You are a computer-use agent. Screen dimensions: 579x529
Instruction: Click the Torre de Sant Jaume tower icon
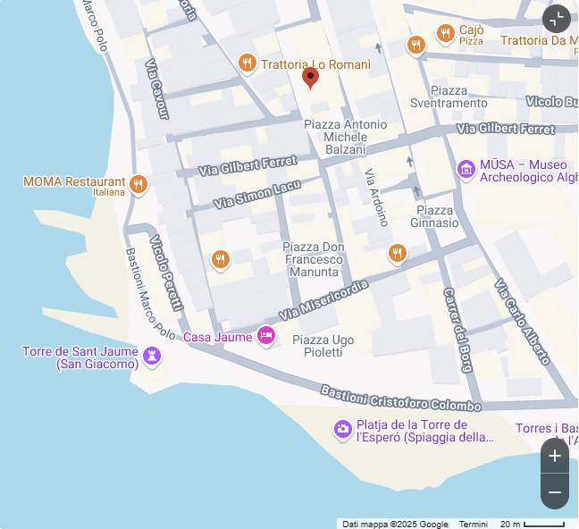coord(152,357)
